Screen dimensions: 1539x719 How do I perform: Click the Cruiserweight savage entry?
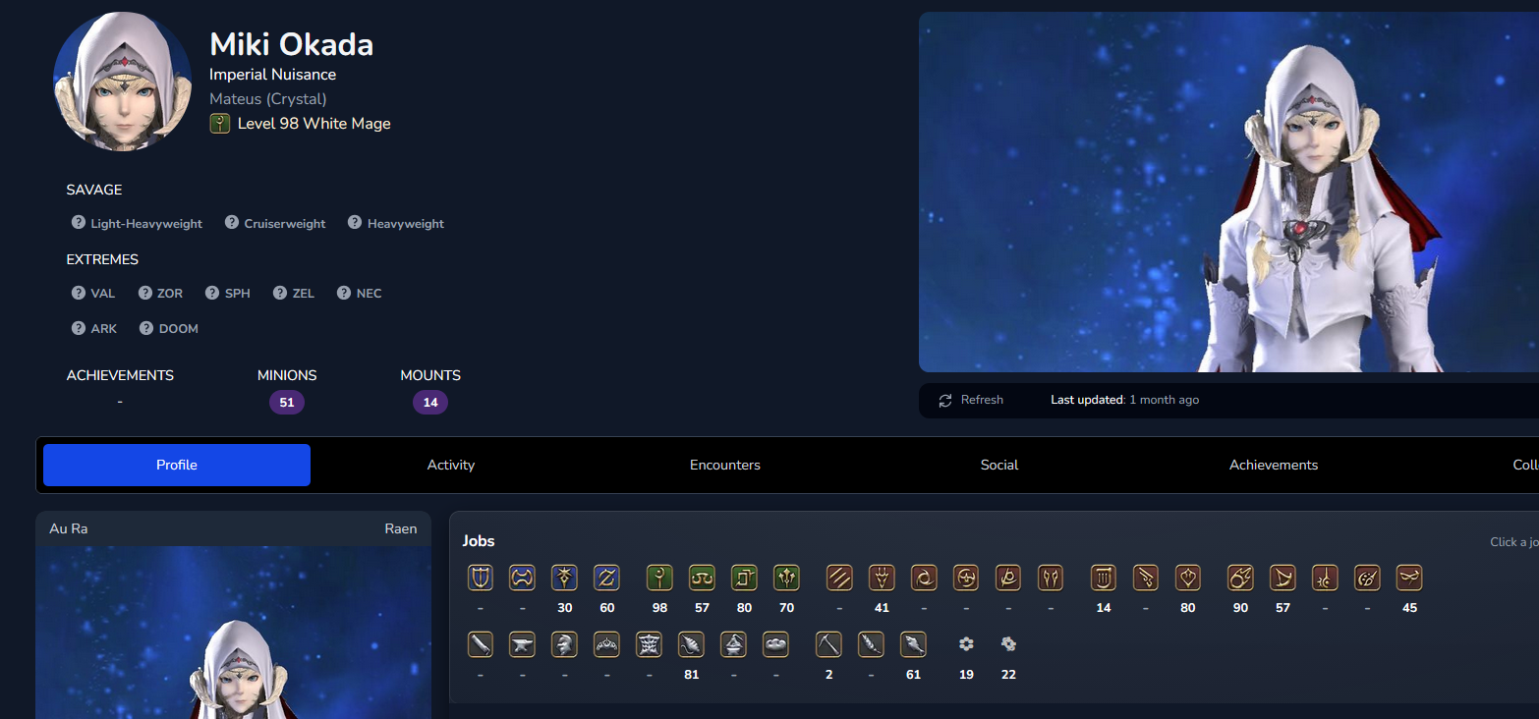(275, 223)
